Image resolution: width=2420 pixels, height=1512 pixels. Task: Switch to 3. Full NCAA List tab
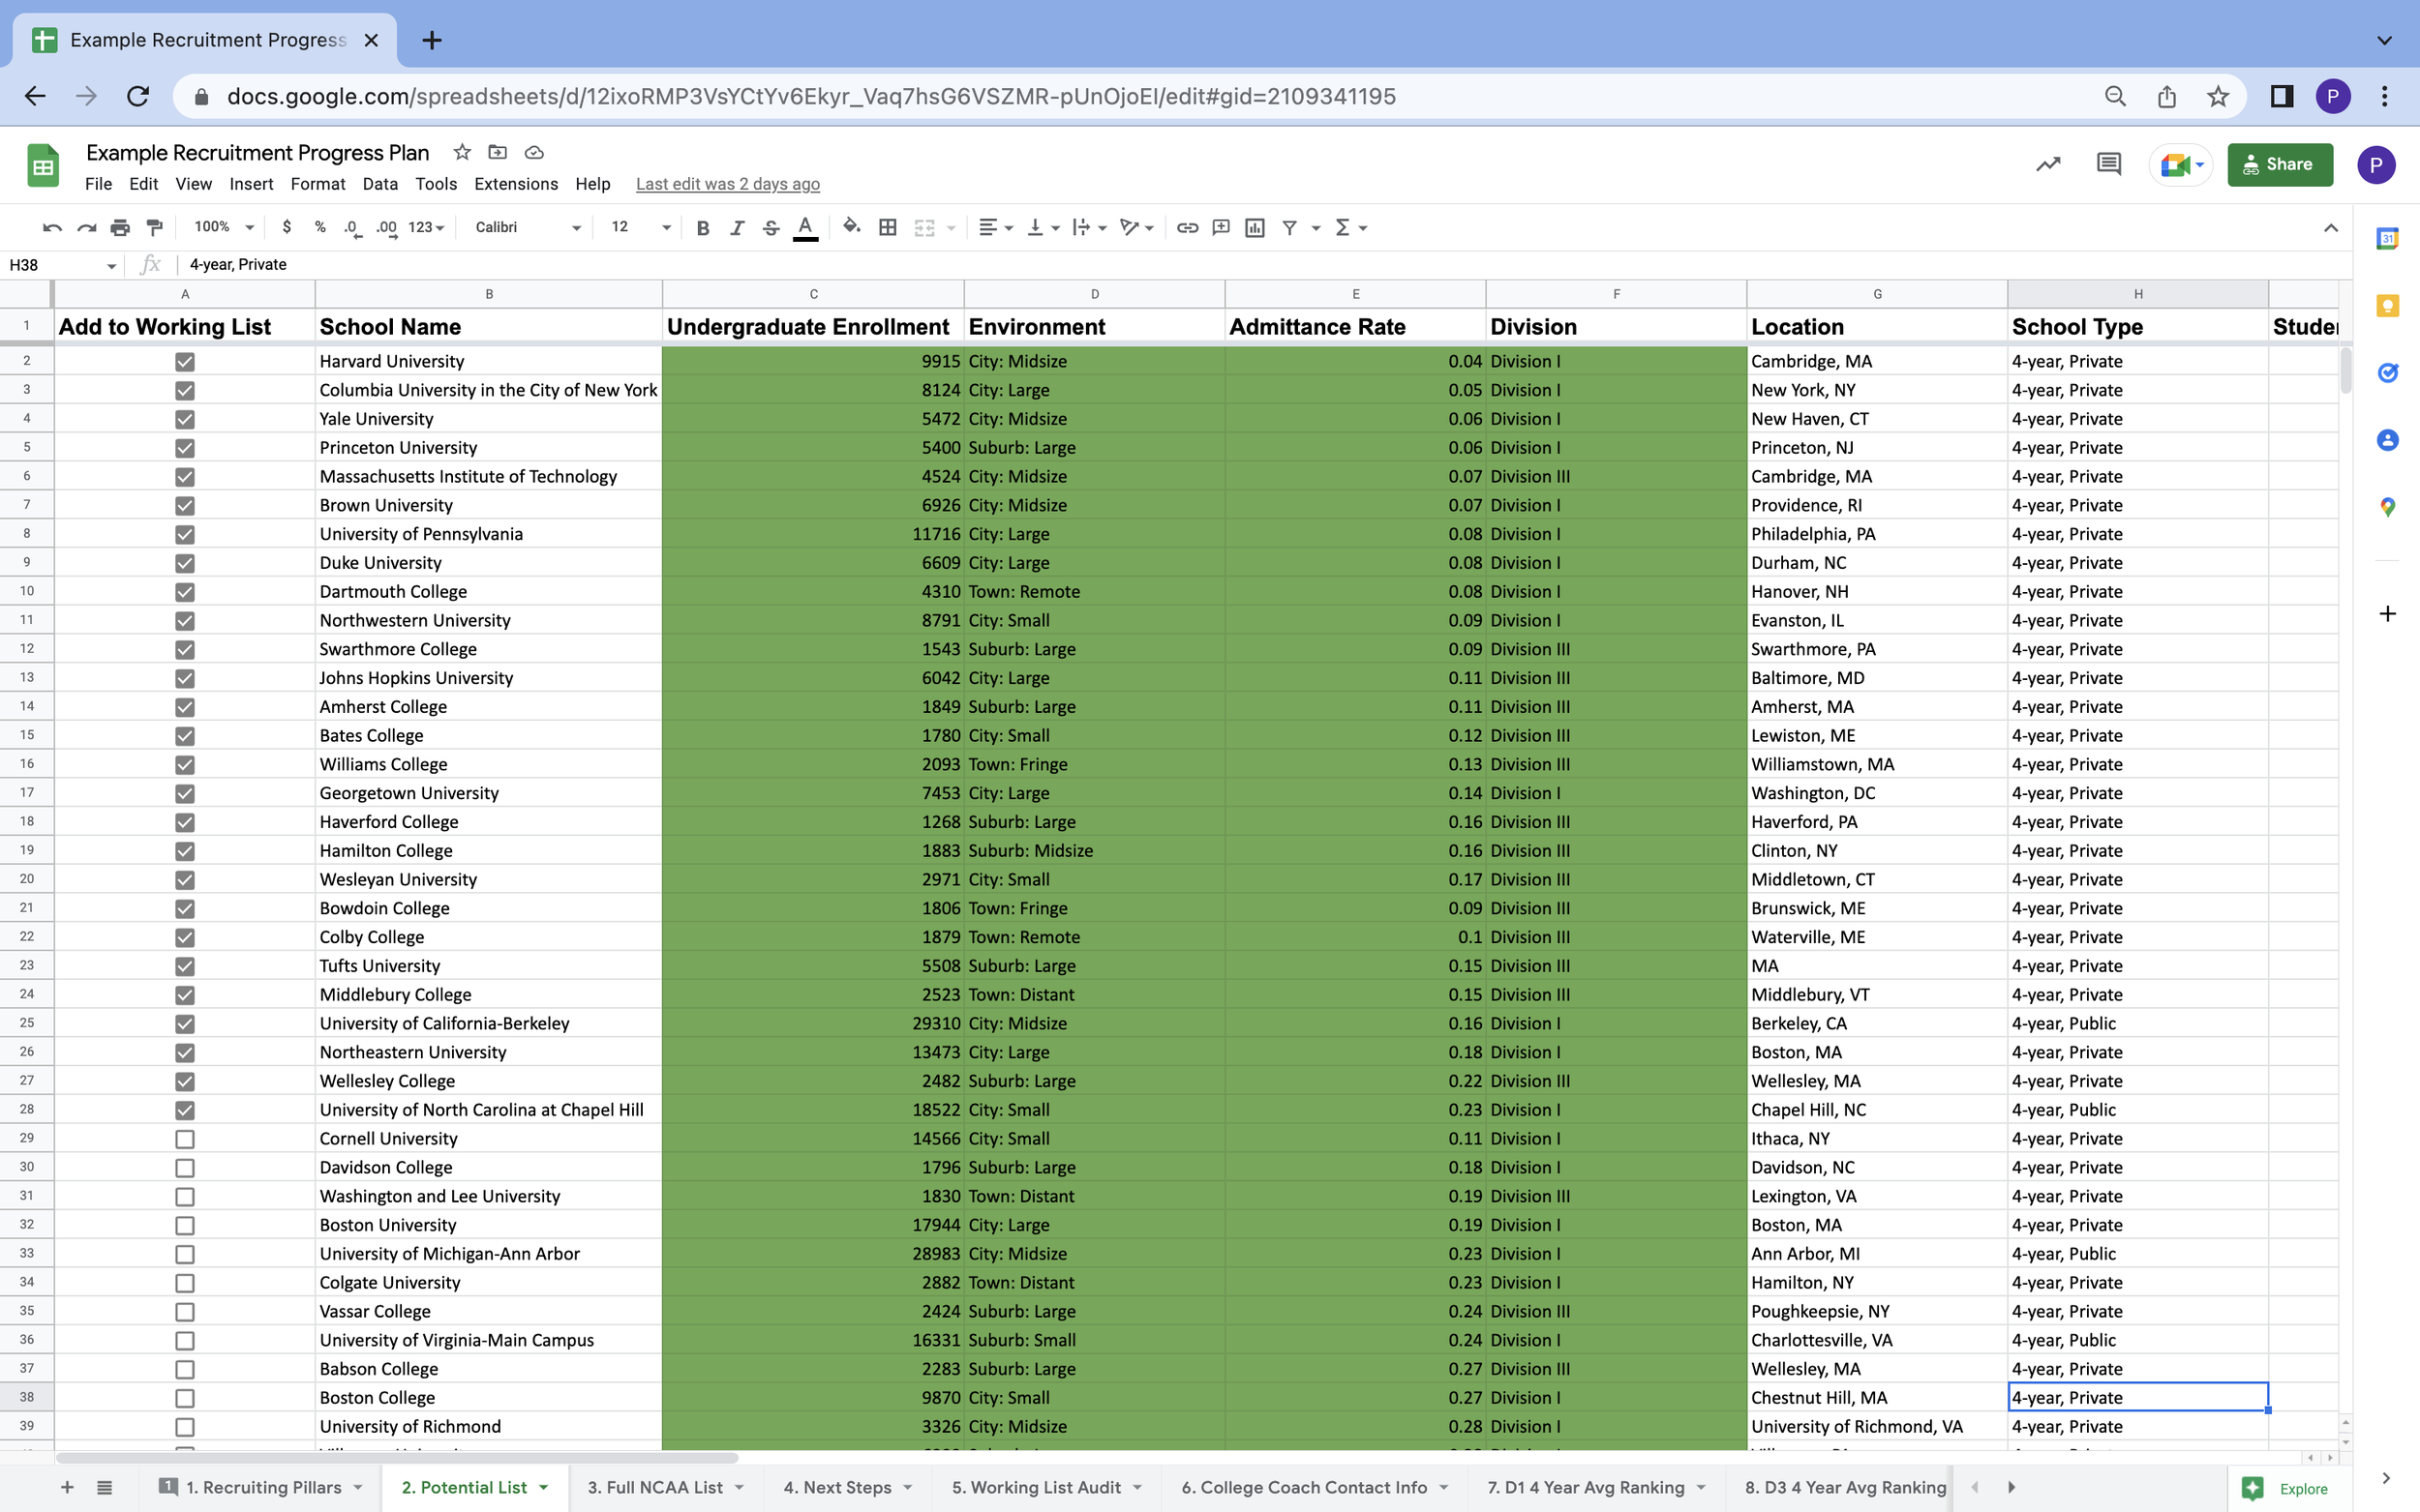[x=655, y=1487]
